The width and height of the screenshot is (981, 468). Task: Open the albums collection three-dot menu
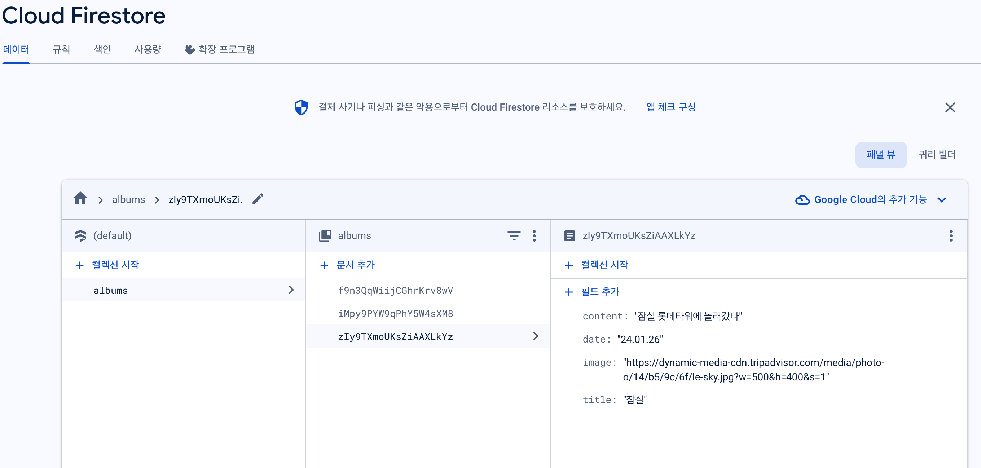click(x=534, y=236)
